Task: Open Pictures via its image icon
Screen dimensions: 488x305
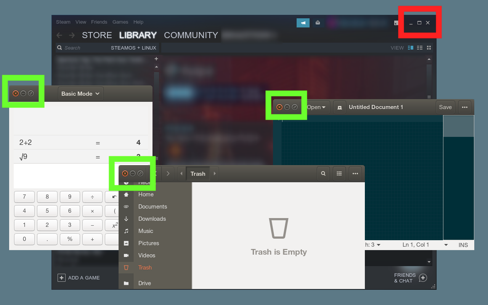Action: point(126,243)
